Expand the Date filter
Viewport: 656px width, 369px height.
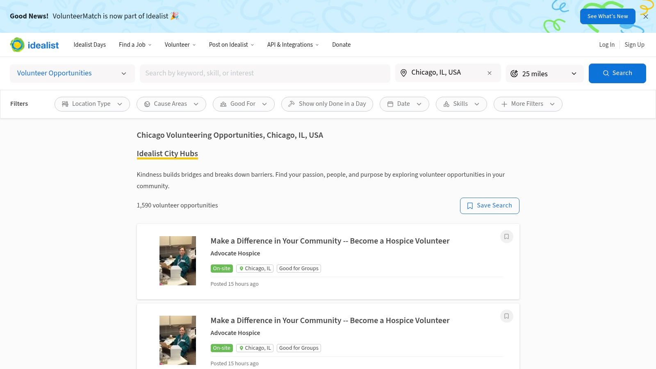point(404,104)
